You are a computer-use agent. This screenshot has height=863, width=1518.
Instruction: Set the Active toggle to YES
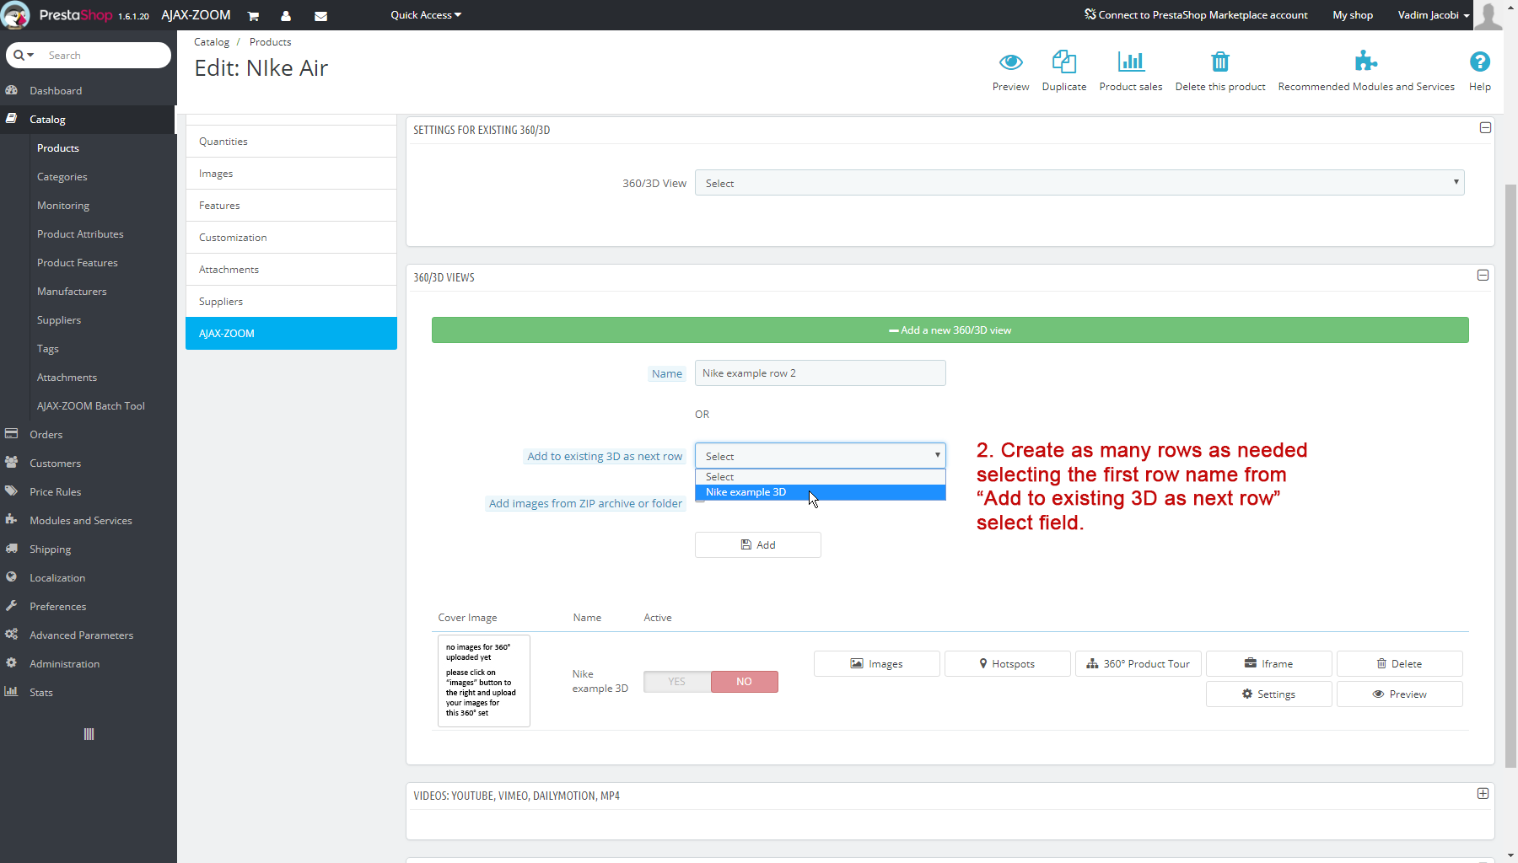point(677,682)
